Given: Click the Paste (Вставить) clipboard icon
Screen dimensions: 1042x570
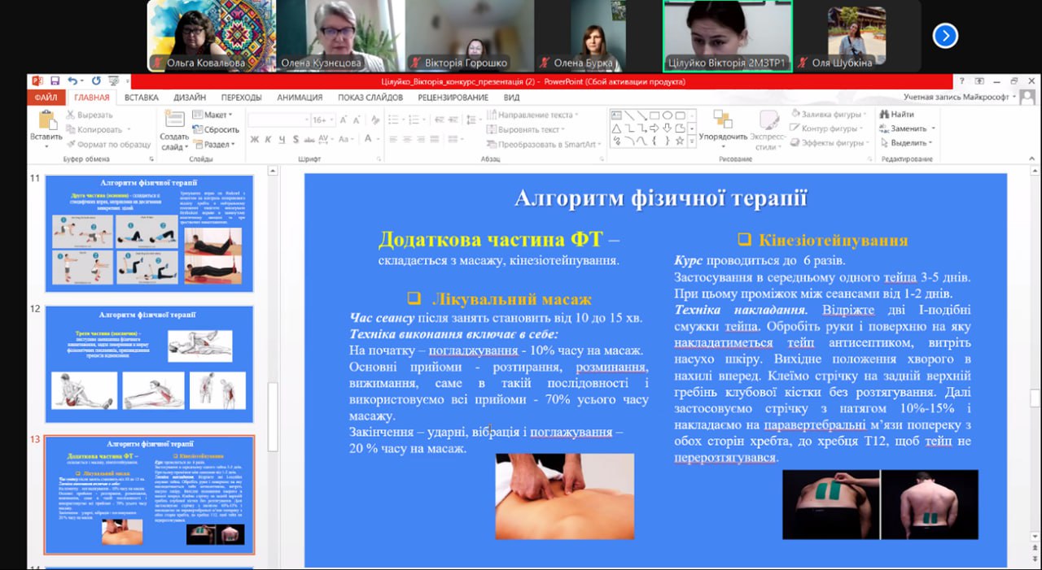Looking at the screenshot, I should 46,122.
